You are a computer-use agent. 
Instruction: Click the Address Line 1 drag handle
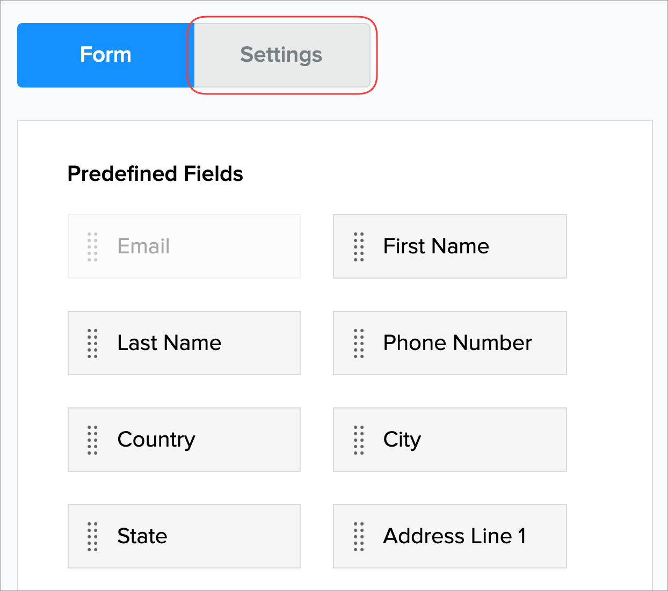(359, 537)
